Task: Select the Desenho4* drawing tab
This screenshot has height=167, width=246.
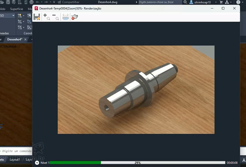Action: tap(14, 39)
